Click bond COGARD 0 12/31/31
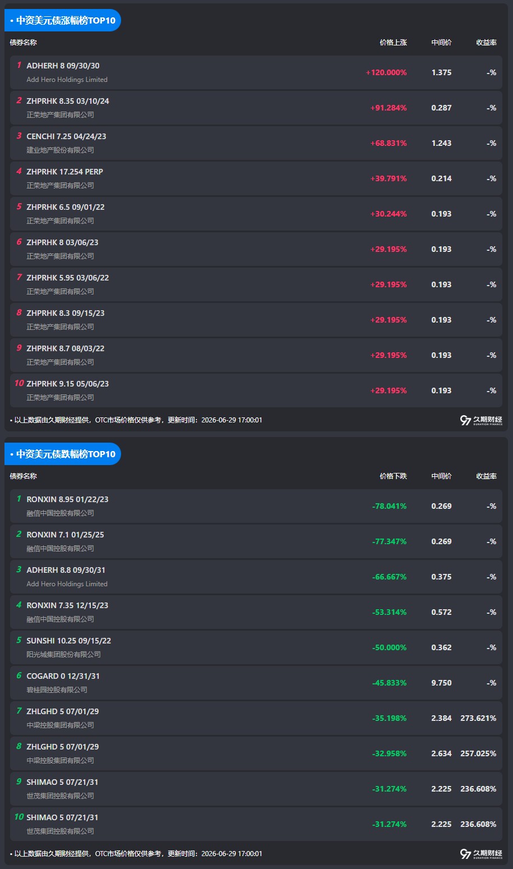 click(x=63, y=676)
